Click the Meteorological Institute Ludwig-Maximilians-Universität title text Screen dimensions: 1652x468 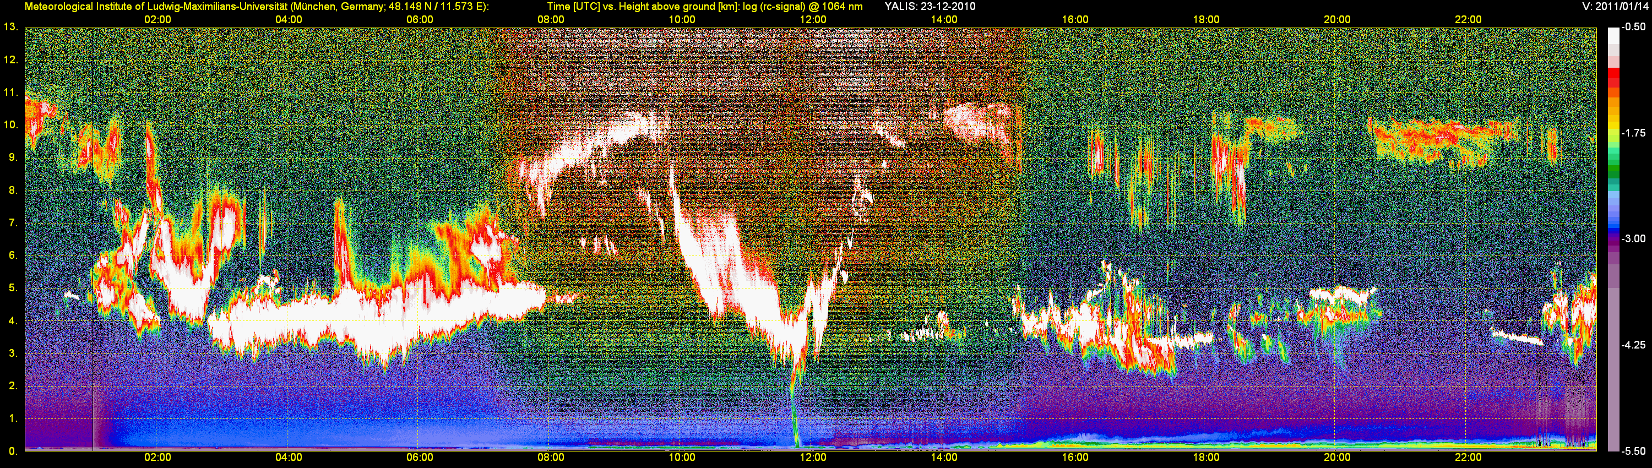click(257, 7)
